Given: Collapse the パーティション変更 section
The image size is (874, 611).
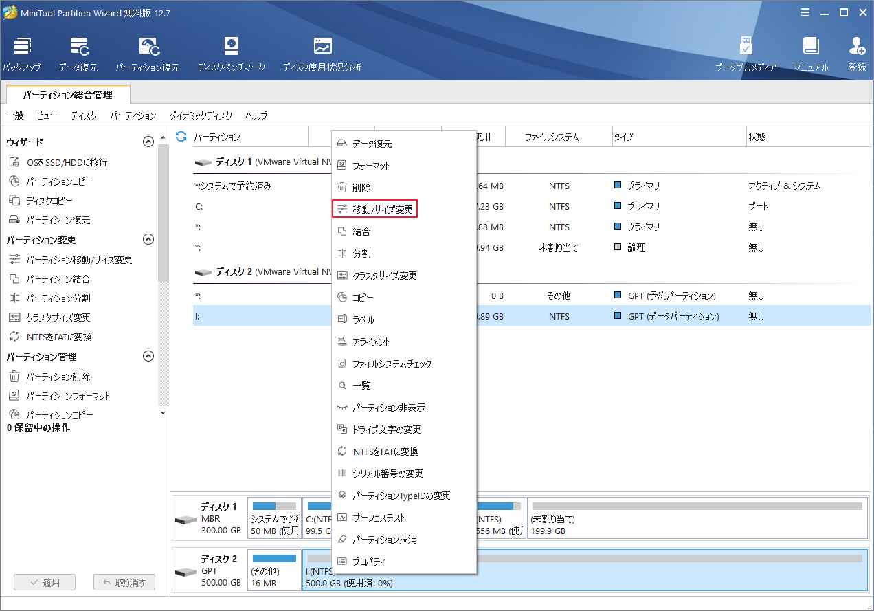Looking at the screenshot, I should click(x=148, y=239).
